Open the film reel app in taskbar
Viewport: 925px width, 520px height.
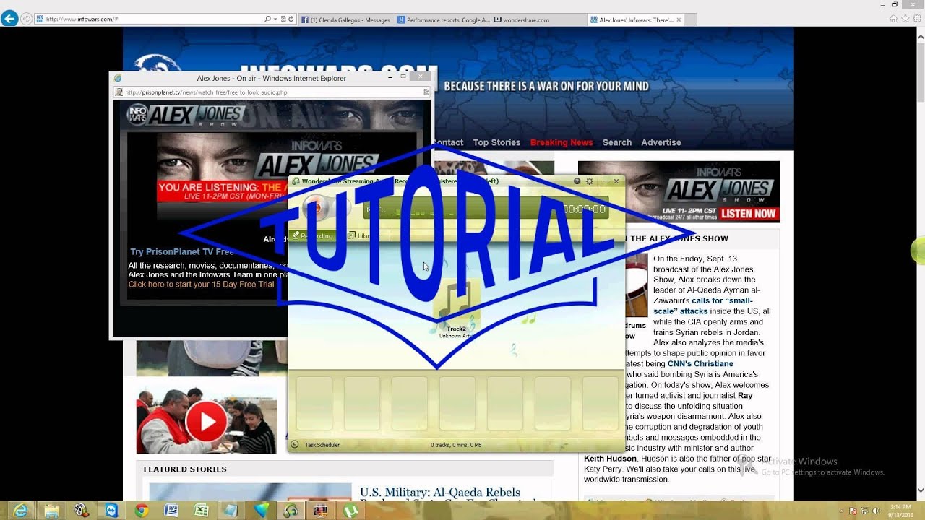(81, 511)
